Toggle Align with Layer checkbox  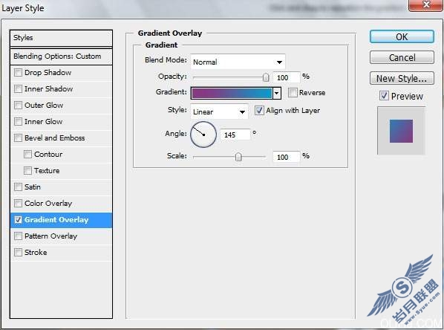pos(259,110)
